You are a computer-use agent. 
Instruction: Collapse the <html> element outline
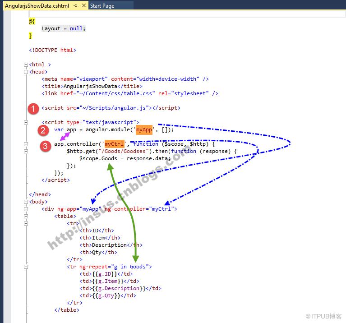tap(26, 65)
